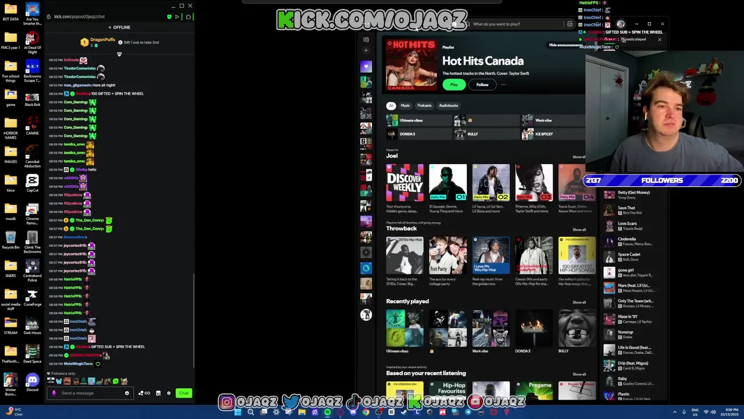Show hidden system tray icons chevron
Viewport: 744px width, 419px height.
click(x=675, y=412)
